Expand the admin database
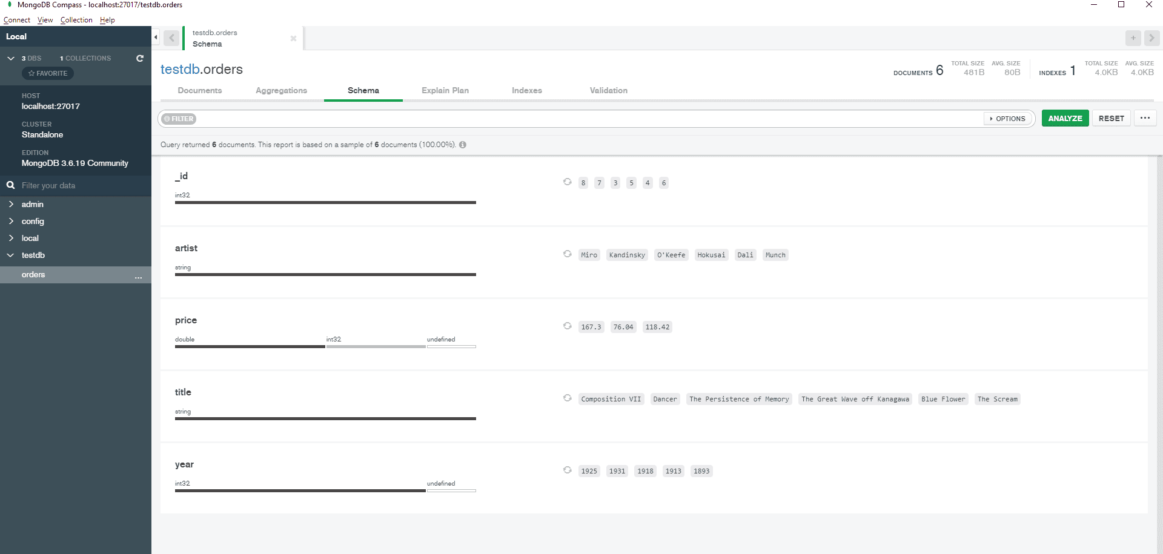Viewport: 1163px width, 554px height. pos(11,205)
